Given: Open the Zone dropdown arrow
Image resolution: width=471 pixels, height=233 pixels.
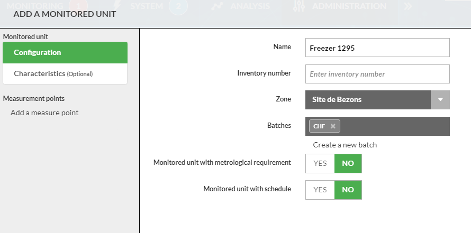Looking at the screenshot, I should click(440, 99).
